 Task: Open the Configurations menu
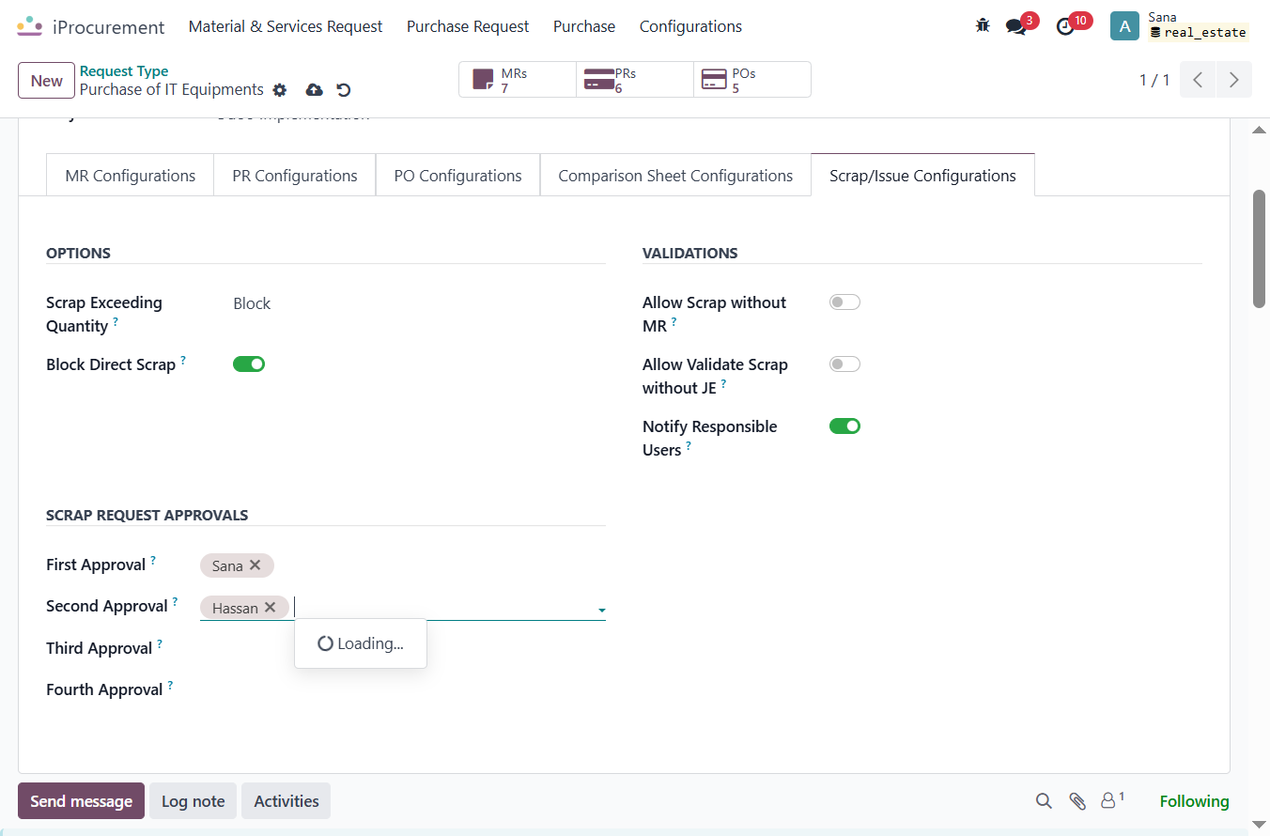690,26
